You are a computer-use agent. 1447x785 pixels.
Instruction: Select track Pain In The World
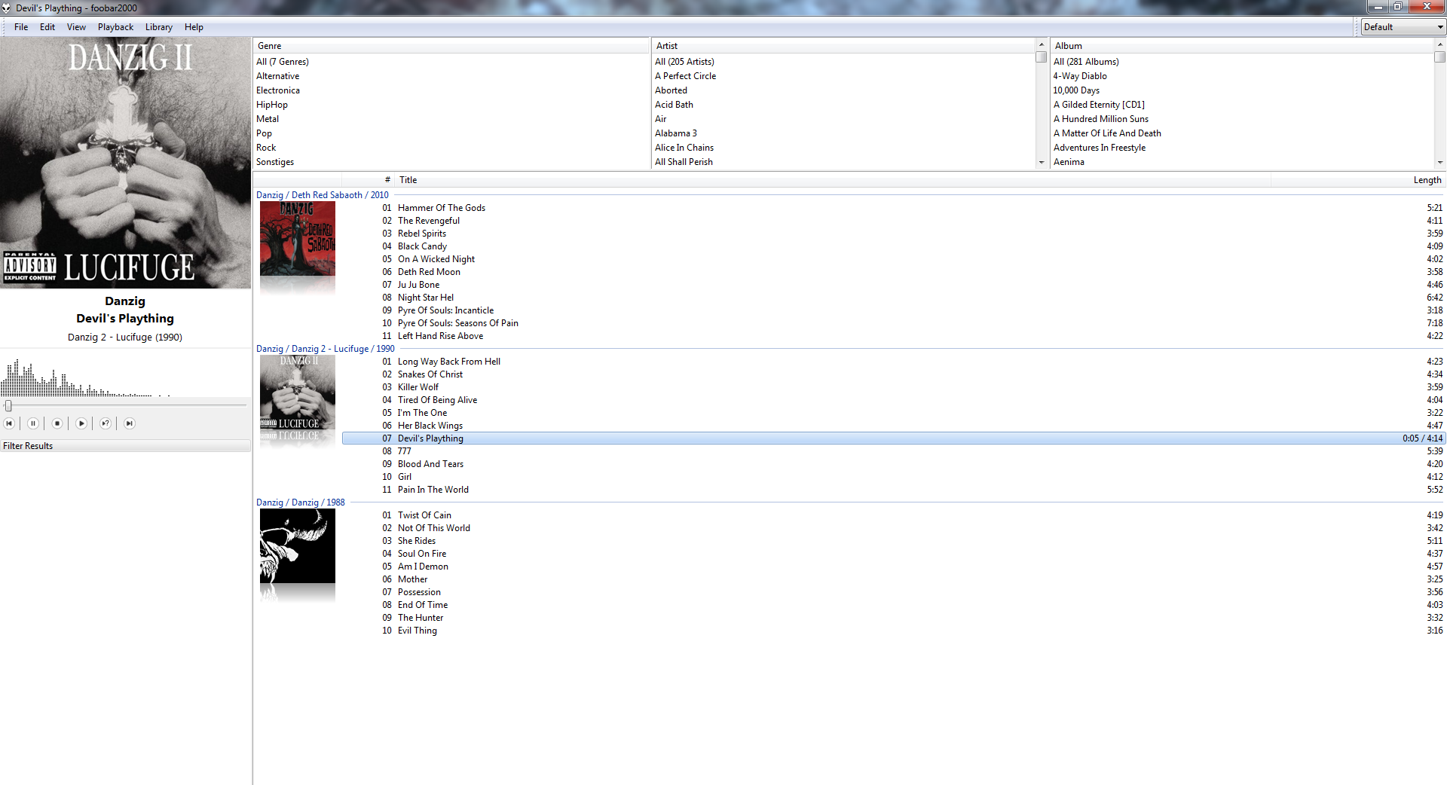[893, 490]
